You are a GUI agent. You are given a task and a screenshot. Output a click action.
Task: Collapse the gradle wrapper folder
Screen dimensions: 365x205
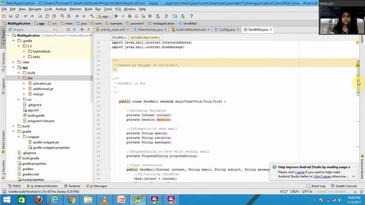click(x=19, y=137)
